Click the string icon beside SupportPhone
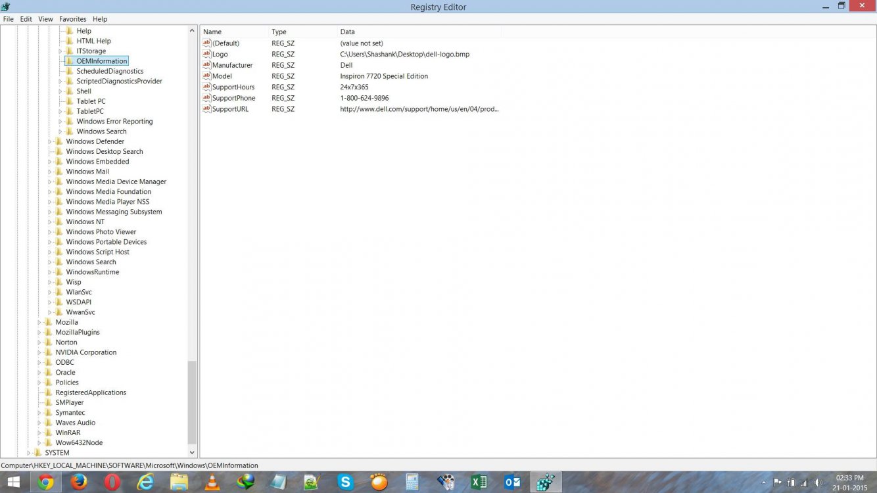The image size is (877, 493). click(x=206, y=98)
